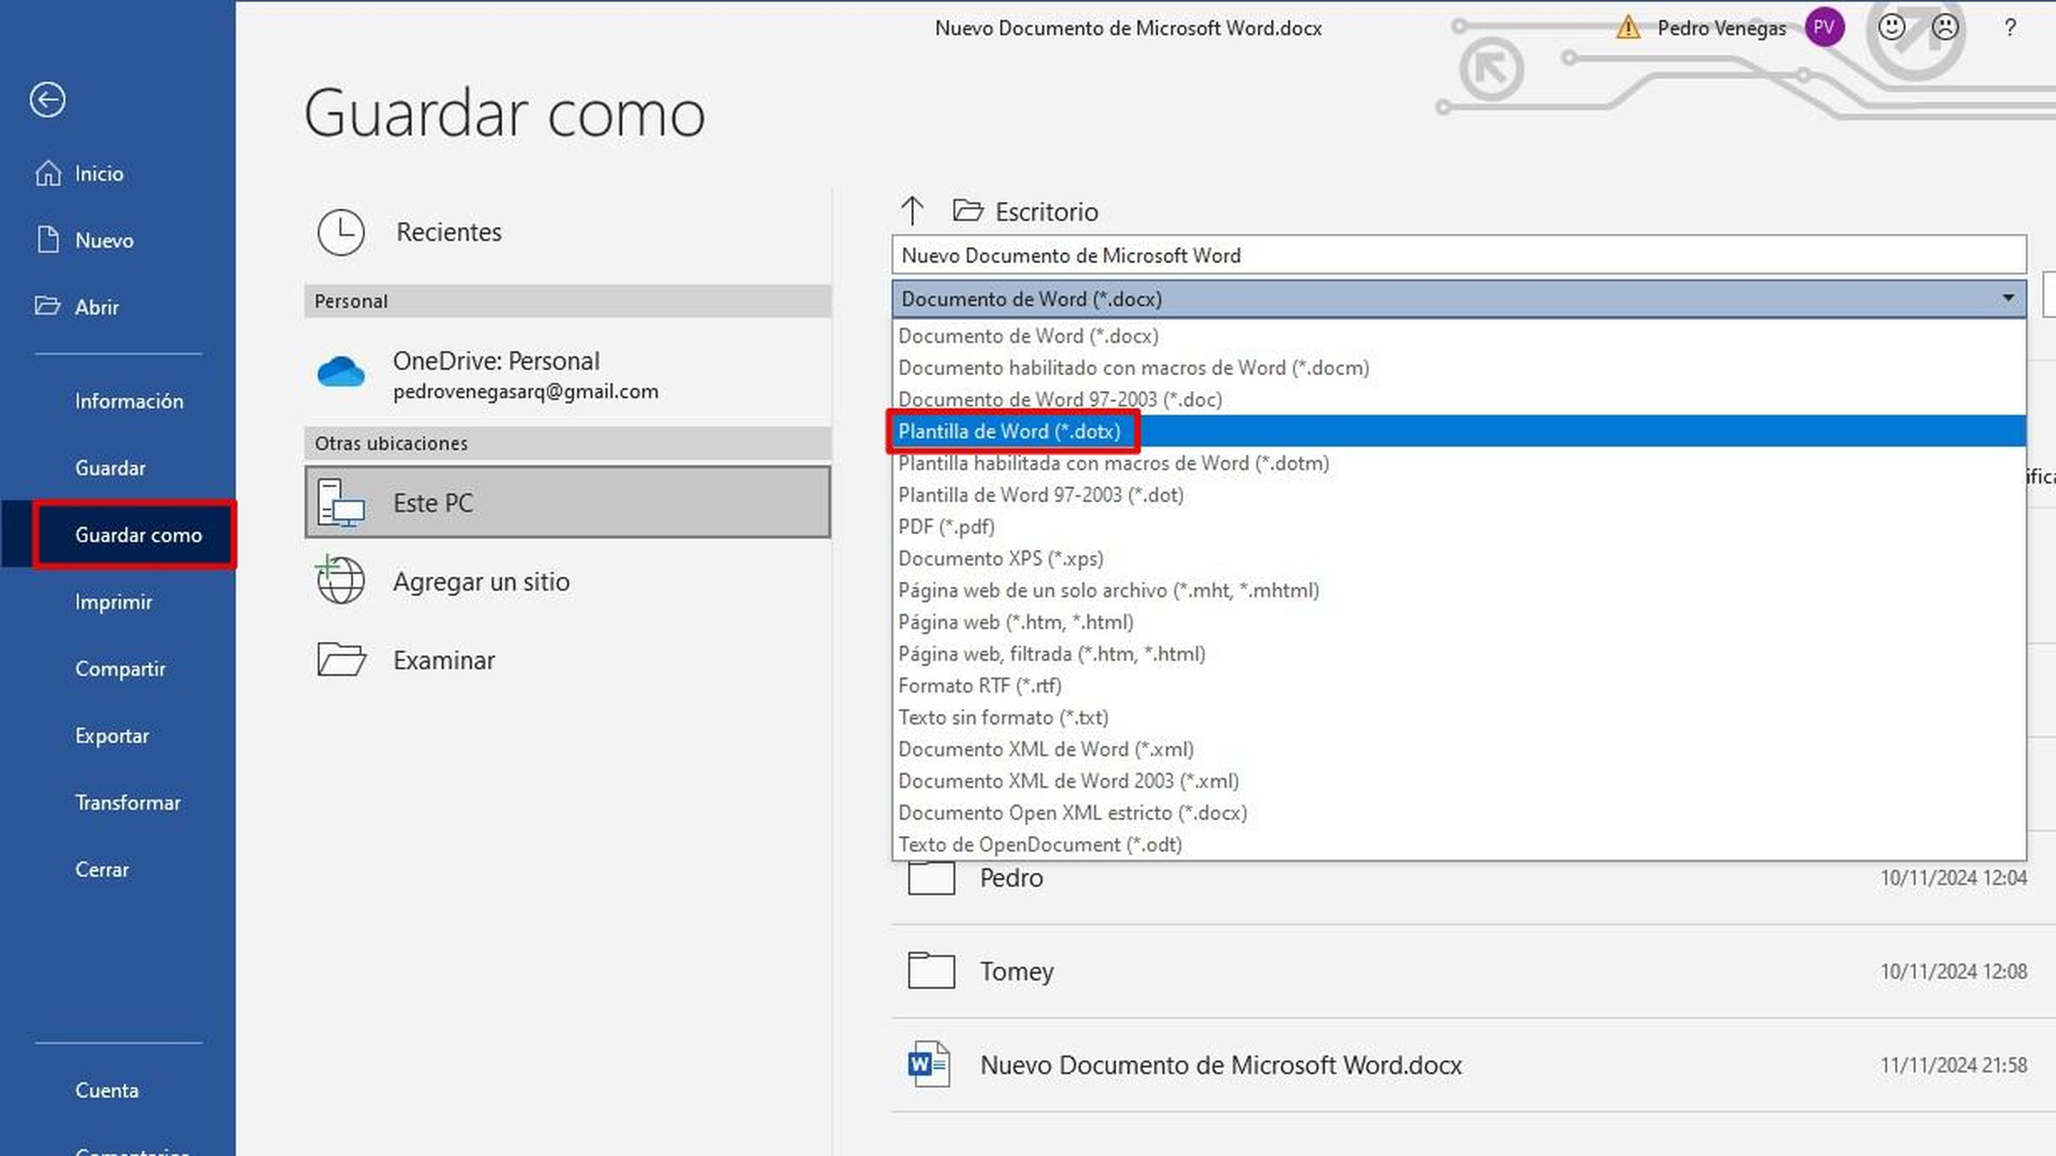The height and width of the screenshot is (1156, 2056).
Task: Open the Abrir page
Action: tap(96, 307)
